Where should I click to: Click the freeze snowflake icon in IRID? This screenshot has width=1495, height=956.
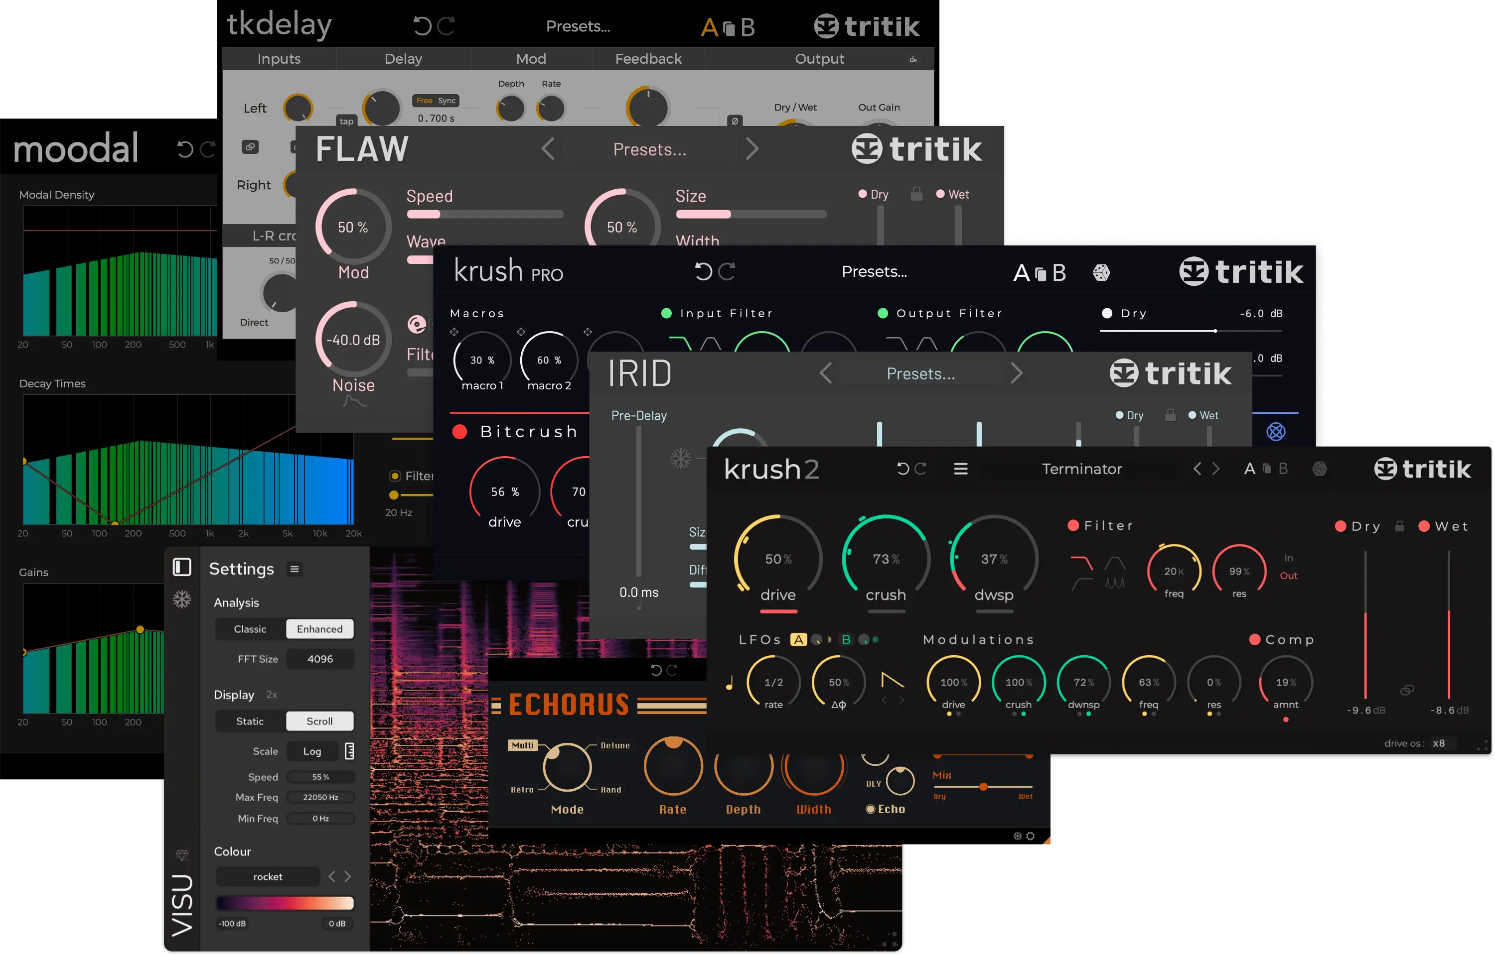click(x=681, y=459)
